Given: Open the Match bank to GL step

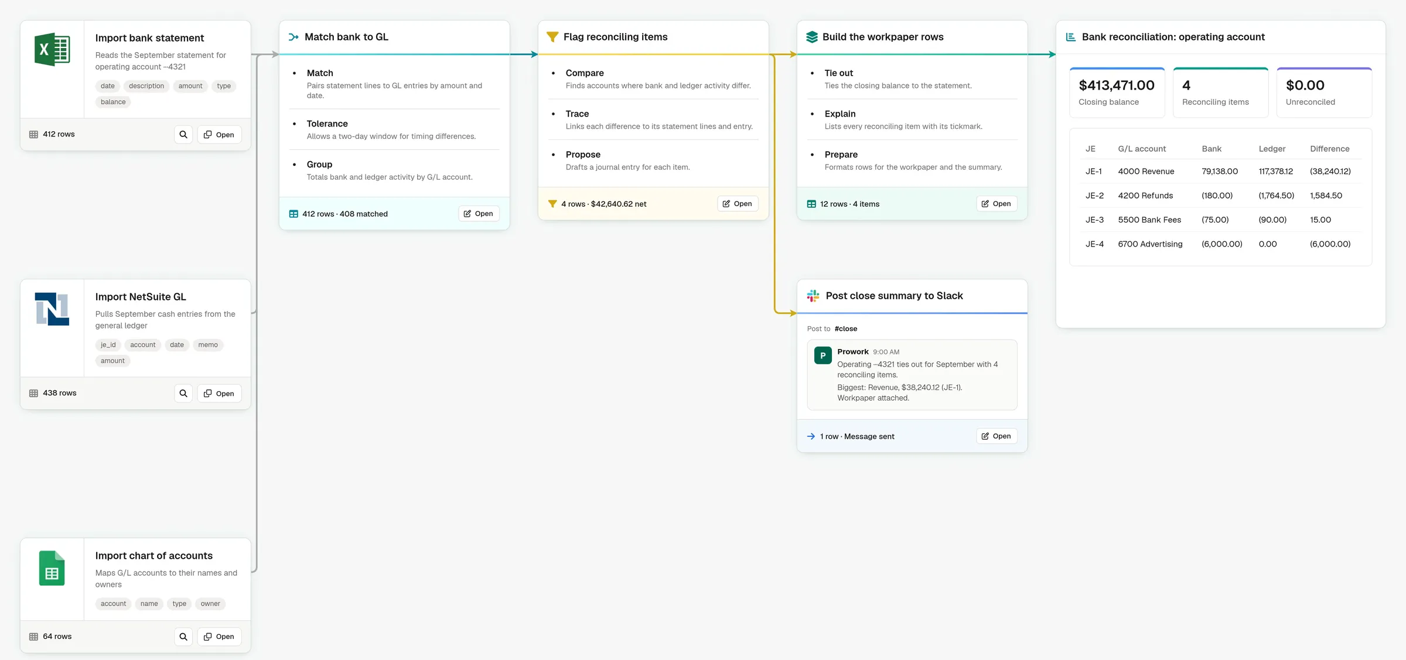Looking at the screenshot, I should pos(479,214).
